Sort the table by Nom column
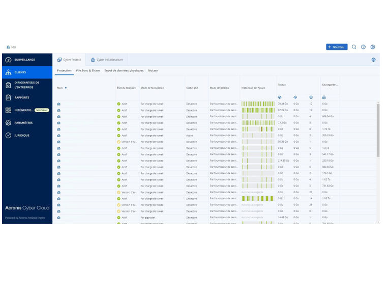Image resolution: width=387 pixels, height=291 pixels. (61, 88)
